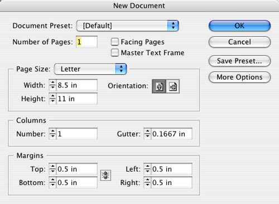Screen dimensions: 279x204
Task: Enable the Master Text Frame checkbox
Action: (x=115, y=52)
